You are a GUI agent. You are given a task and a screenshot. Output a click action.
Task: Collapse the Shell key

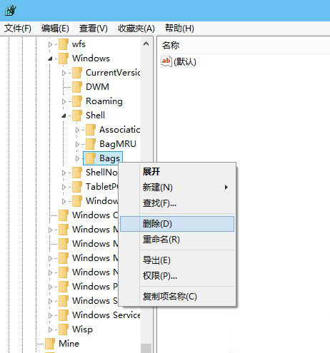coord(64,116)
